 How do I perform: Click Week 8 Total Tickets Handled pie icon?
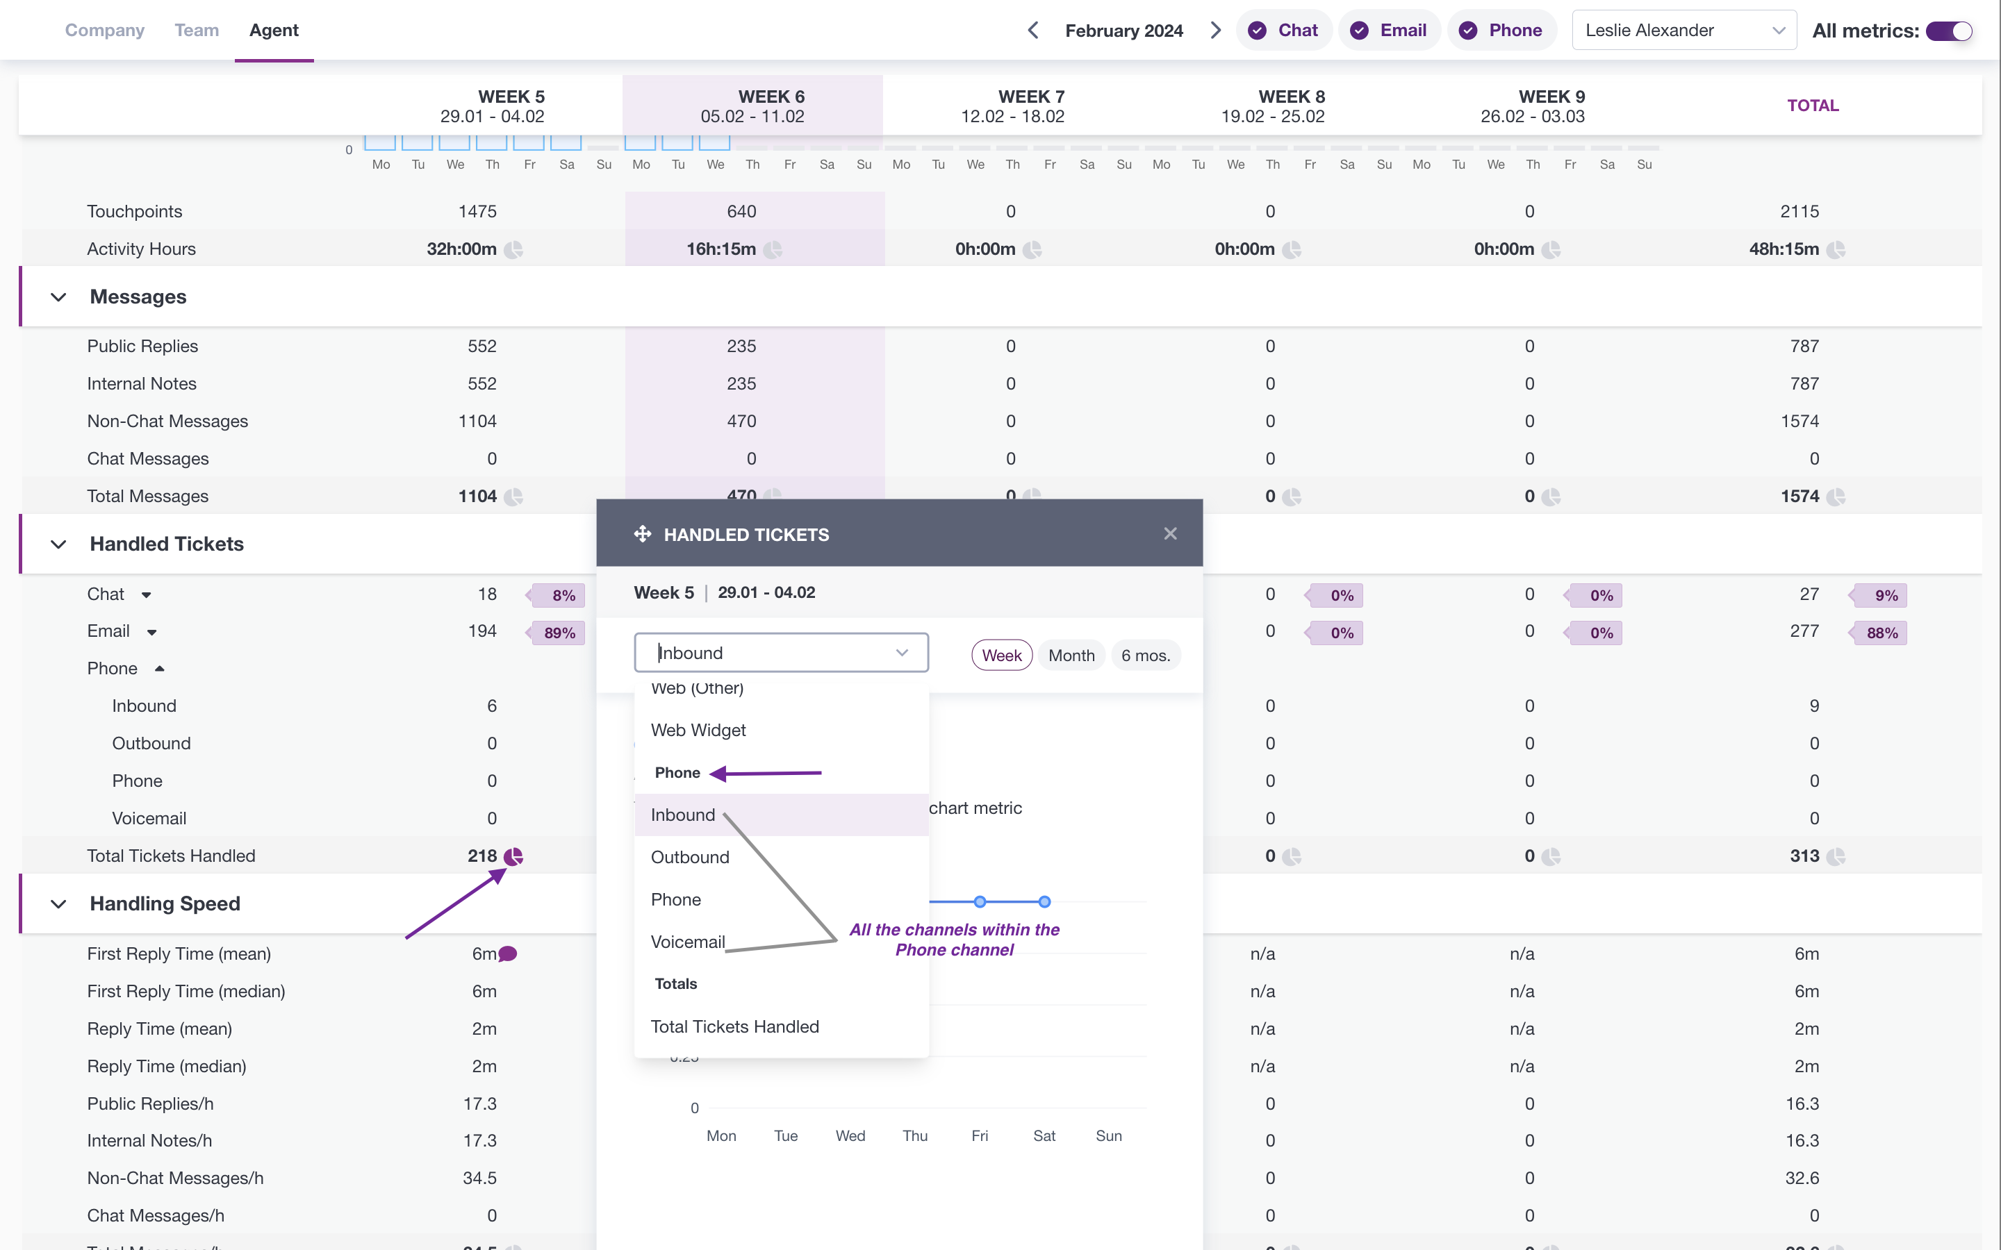coord(1292,856)
